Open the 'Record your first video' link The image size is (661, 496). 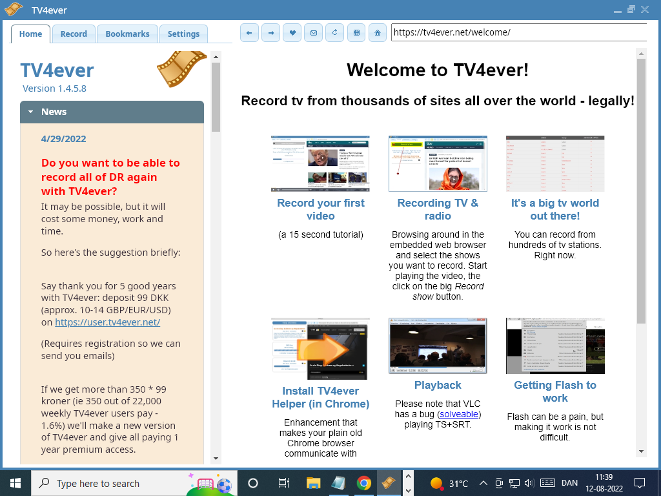pos(321,209)
